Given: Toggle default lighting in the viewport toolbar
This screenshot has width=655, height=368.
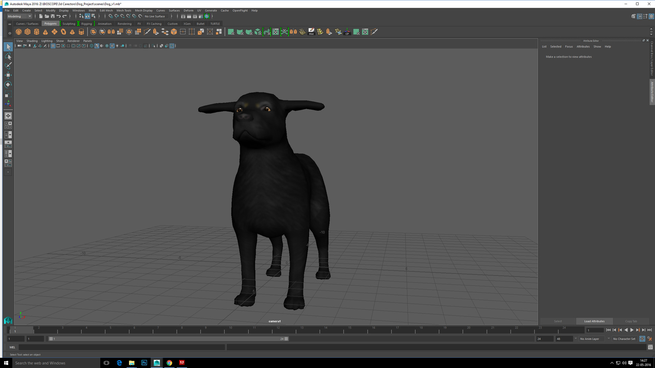Looking at the screenshot, I should [117, 46].
